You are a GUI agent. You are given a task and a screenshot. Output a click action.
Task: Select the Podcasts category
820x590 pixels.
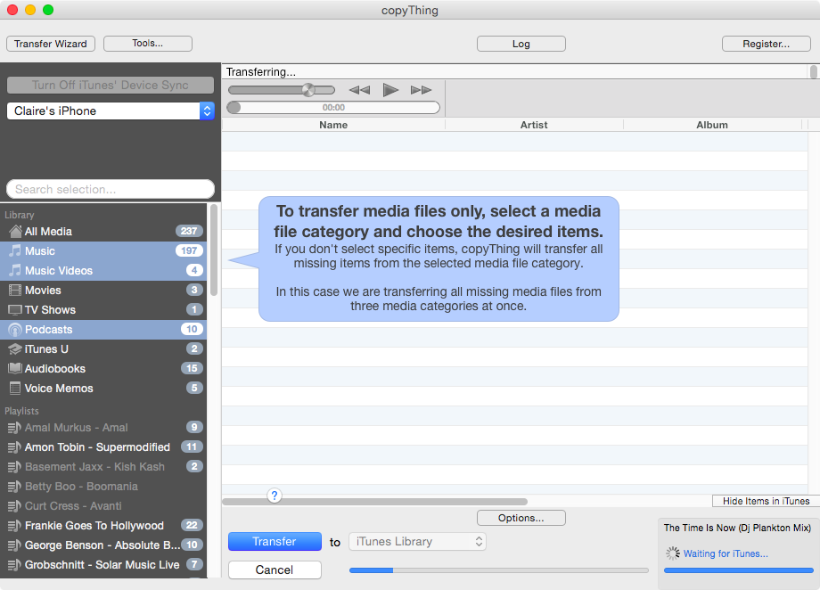point(103,330)
